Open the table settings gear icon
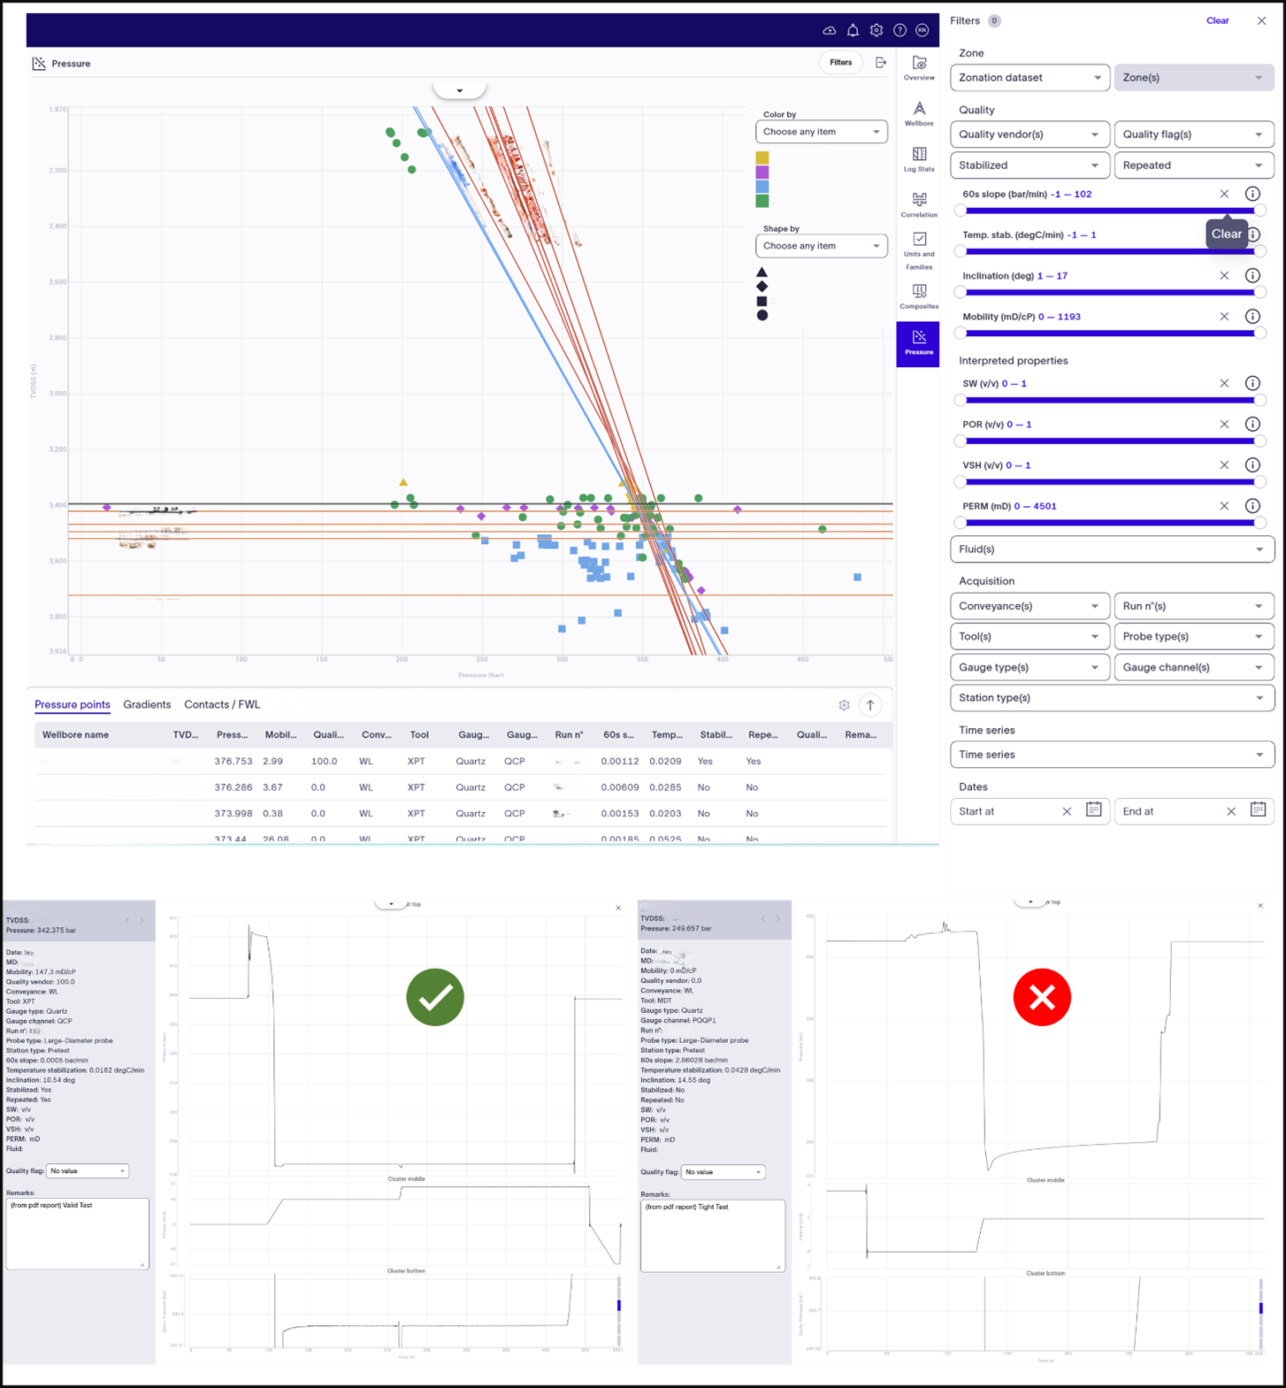Image resolution: width=1286 pixels, height=1388 pixels. 844,705
